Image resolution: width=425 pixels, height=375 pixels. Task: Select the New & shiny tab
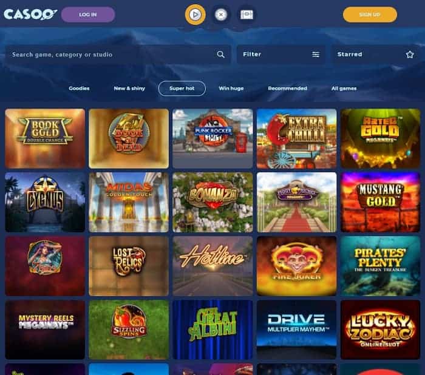(x=129, y=89)
